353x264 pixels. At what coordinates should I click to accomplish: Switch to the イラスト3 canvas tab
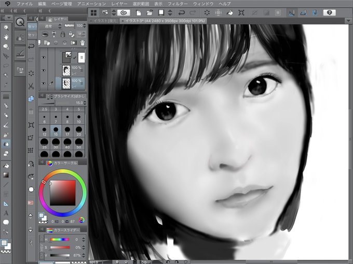coord(164,21)
